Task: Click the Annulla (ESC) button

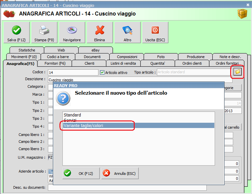Action: (x=120, y=174)
